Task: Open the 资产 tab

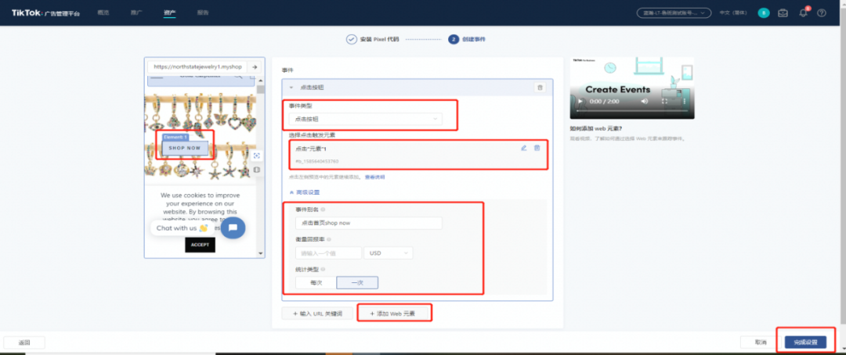Action: tap(169, 13)
